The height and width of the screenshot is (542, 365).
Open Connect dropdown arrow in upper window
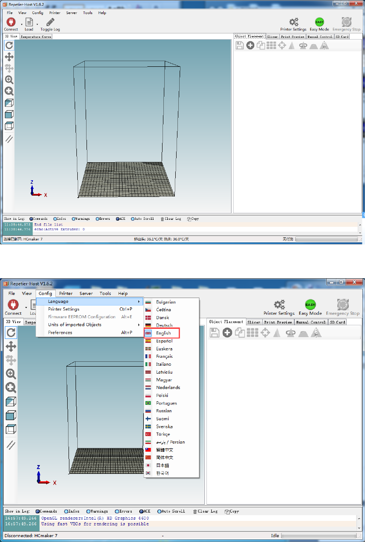[22, 24]
